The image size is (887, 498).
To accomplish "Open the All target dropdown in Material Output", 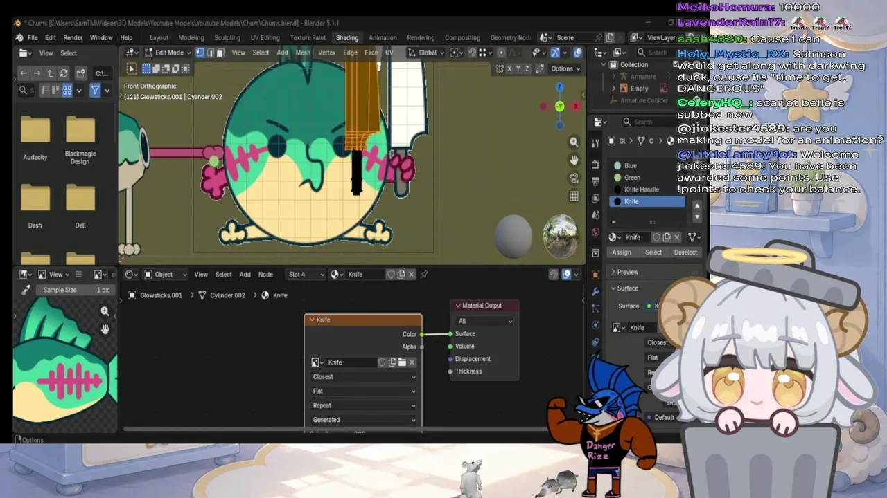I will [484, 321].
